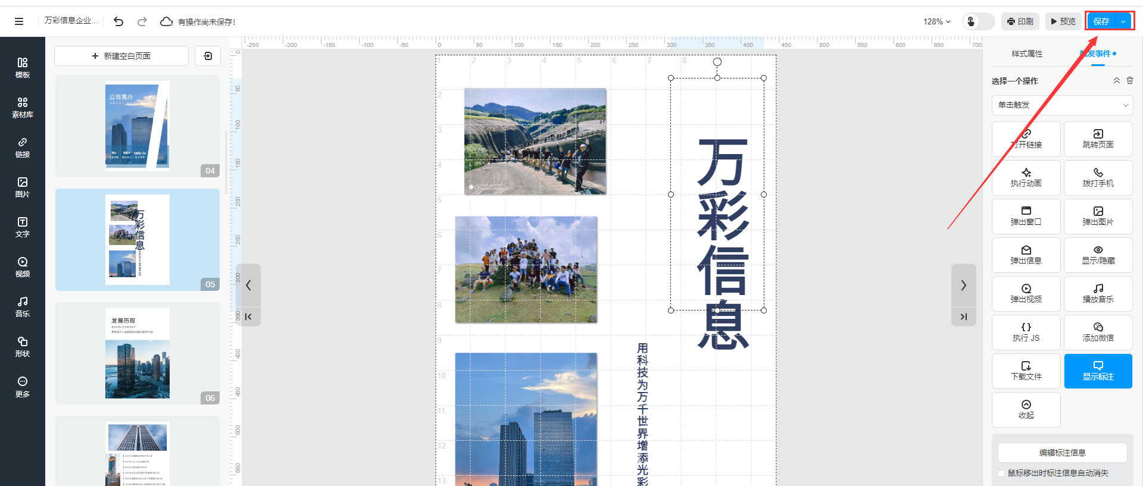
Task: Click the import page icon
Action: click(208, 56)
